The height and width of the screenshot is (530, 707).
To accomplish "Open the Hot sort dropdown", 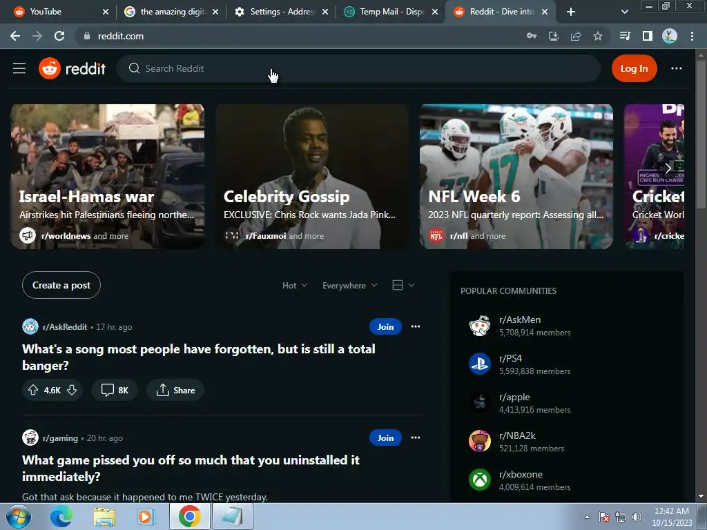I will [x=295, y=285].
